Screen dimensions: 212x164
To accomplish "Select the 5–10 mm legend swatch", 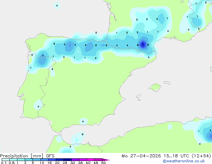I will [36, 160].
